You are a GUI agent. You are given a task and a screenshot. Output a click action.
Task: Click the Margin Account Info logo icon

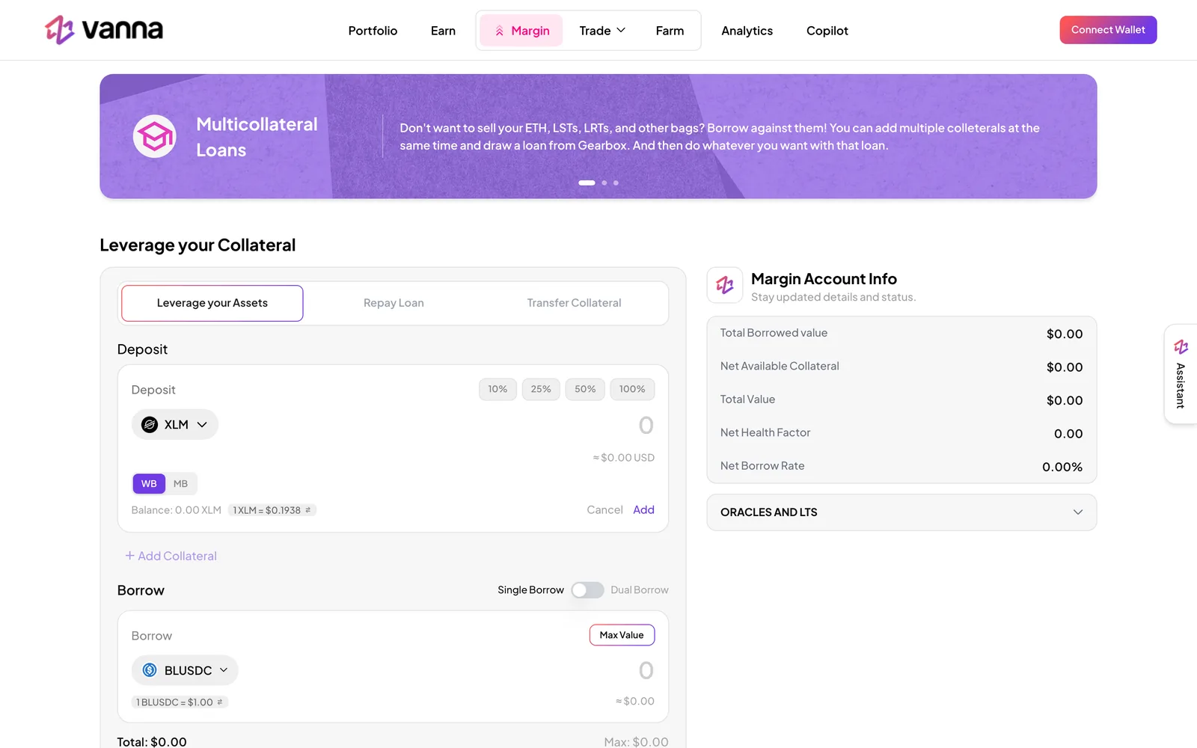tap(725, 285)
